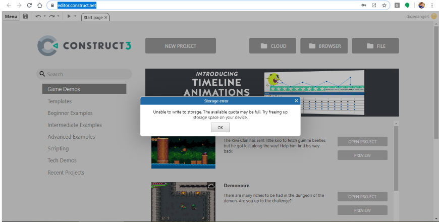Screen dimensions: 439x222
Task: Click the Preview play icon
Action: 69,16
